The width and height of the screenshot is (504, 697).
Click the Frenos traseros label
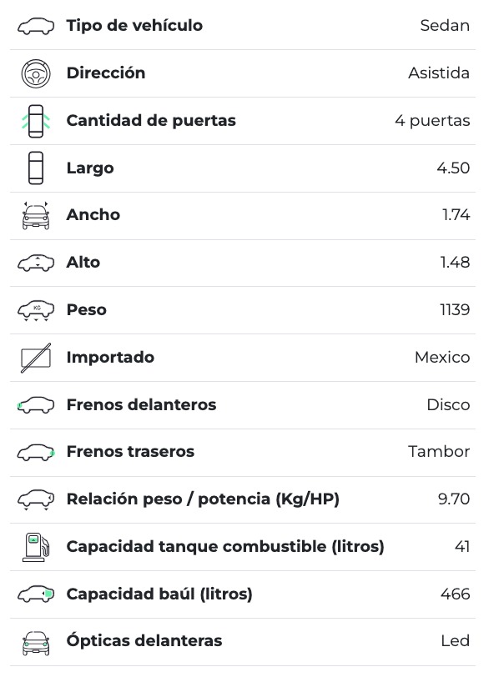click(130, 452)
